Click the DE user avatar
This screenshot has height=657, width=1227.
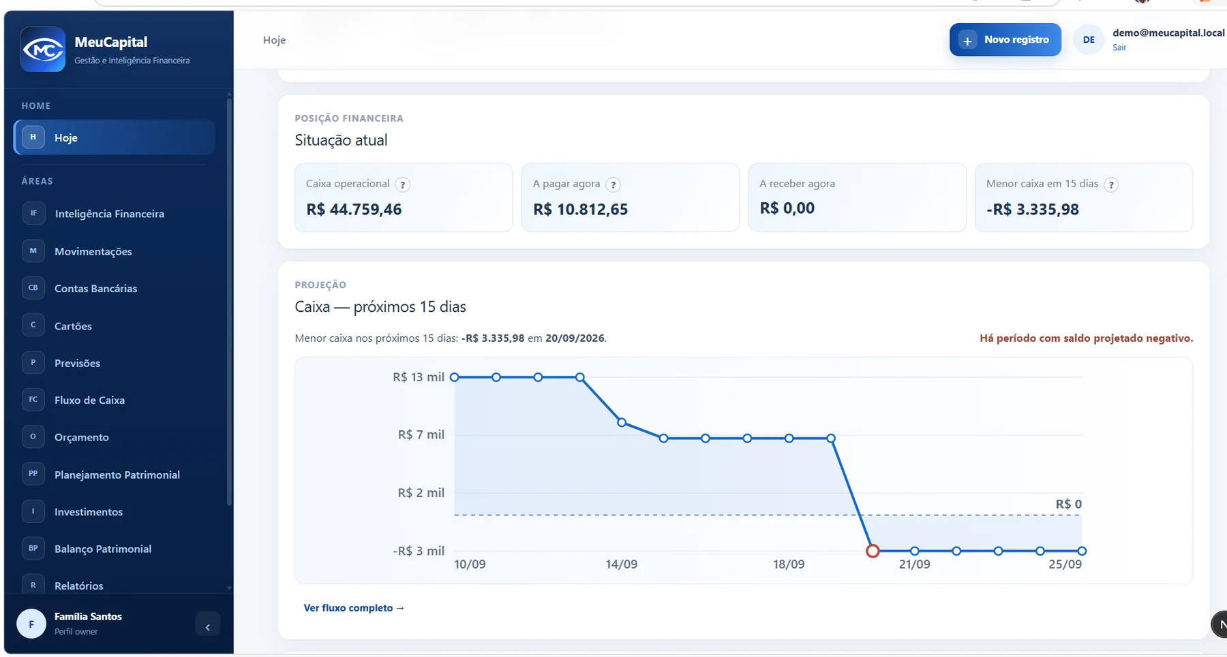(x=1089, y=39)
